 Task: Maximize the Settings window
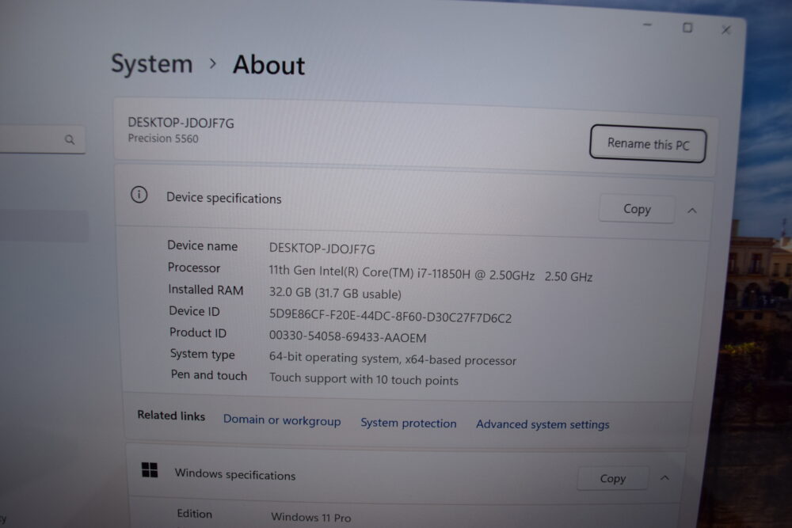687,27
